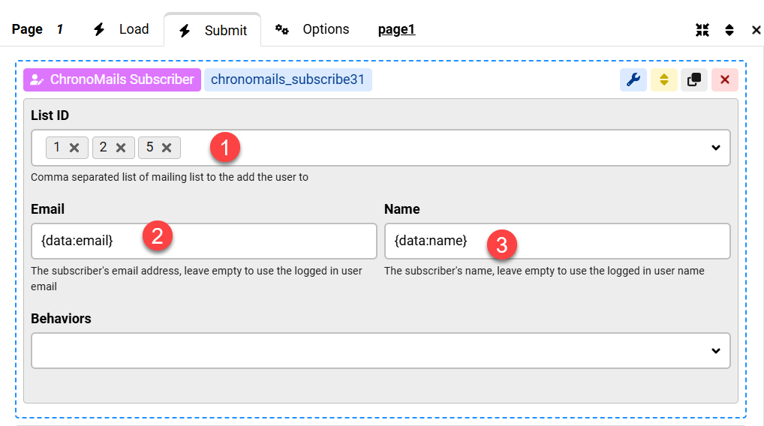The height and width of the screenshot is (426, 764).
Task: Click the "List ID" label
Action: click(x=50, y=115)
